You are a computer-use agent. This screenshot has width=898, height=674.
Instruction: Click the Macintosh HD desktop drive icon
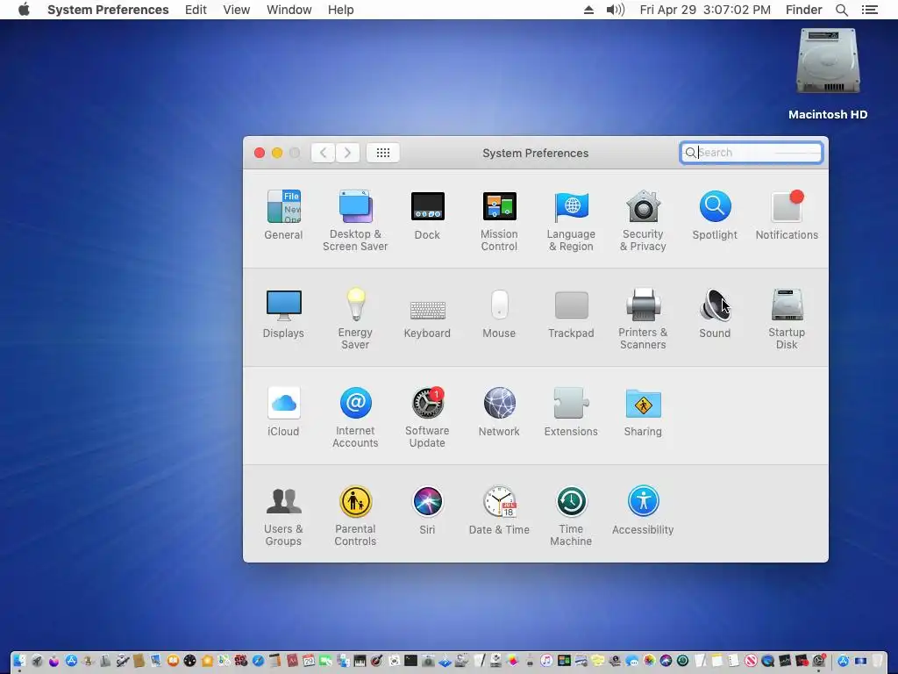(828, 62)
